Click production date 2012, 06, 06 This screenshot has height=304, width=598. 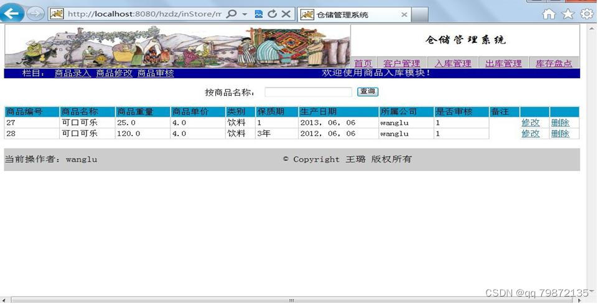(x=328, y=134)
